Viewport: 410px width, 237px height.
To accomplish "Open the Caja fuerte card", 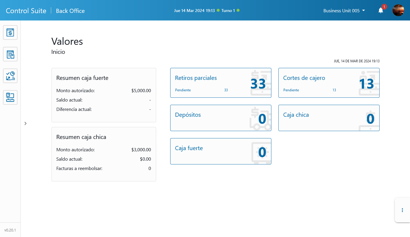I will (220, 151).
